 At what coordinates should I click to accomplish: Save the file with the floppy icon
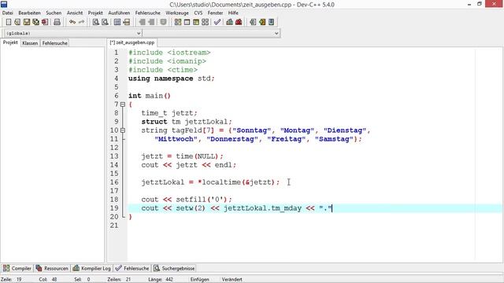pos(27,22)
